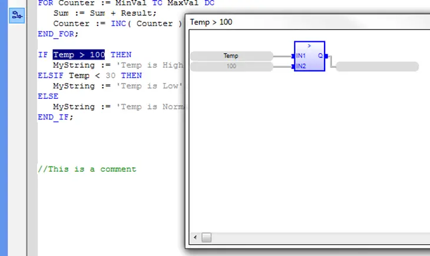Click the 'END_IF;' line
This screenshot has width=430, height=256.
(x=55, y=117)
